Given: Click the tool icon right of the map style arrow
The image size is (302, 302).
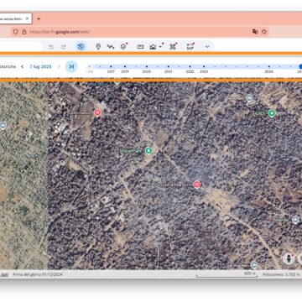Looking at the screenshot, I should point(173,46).
